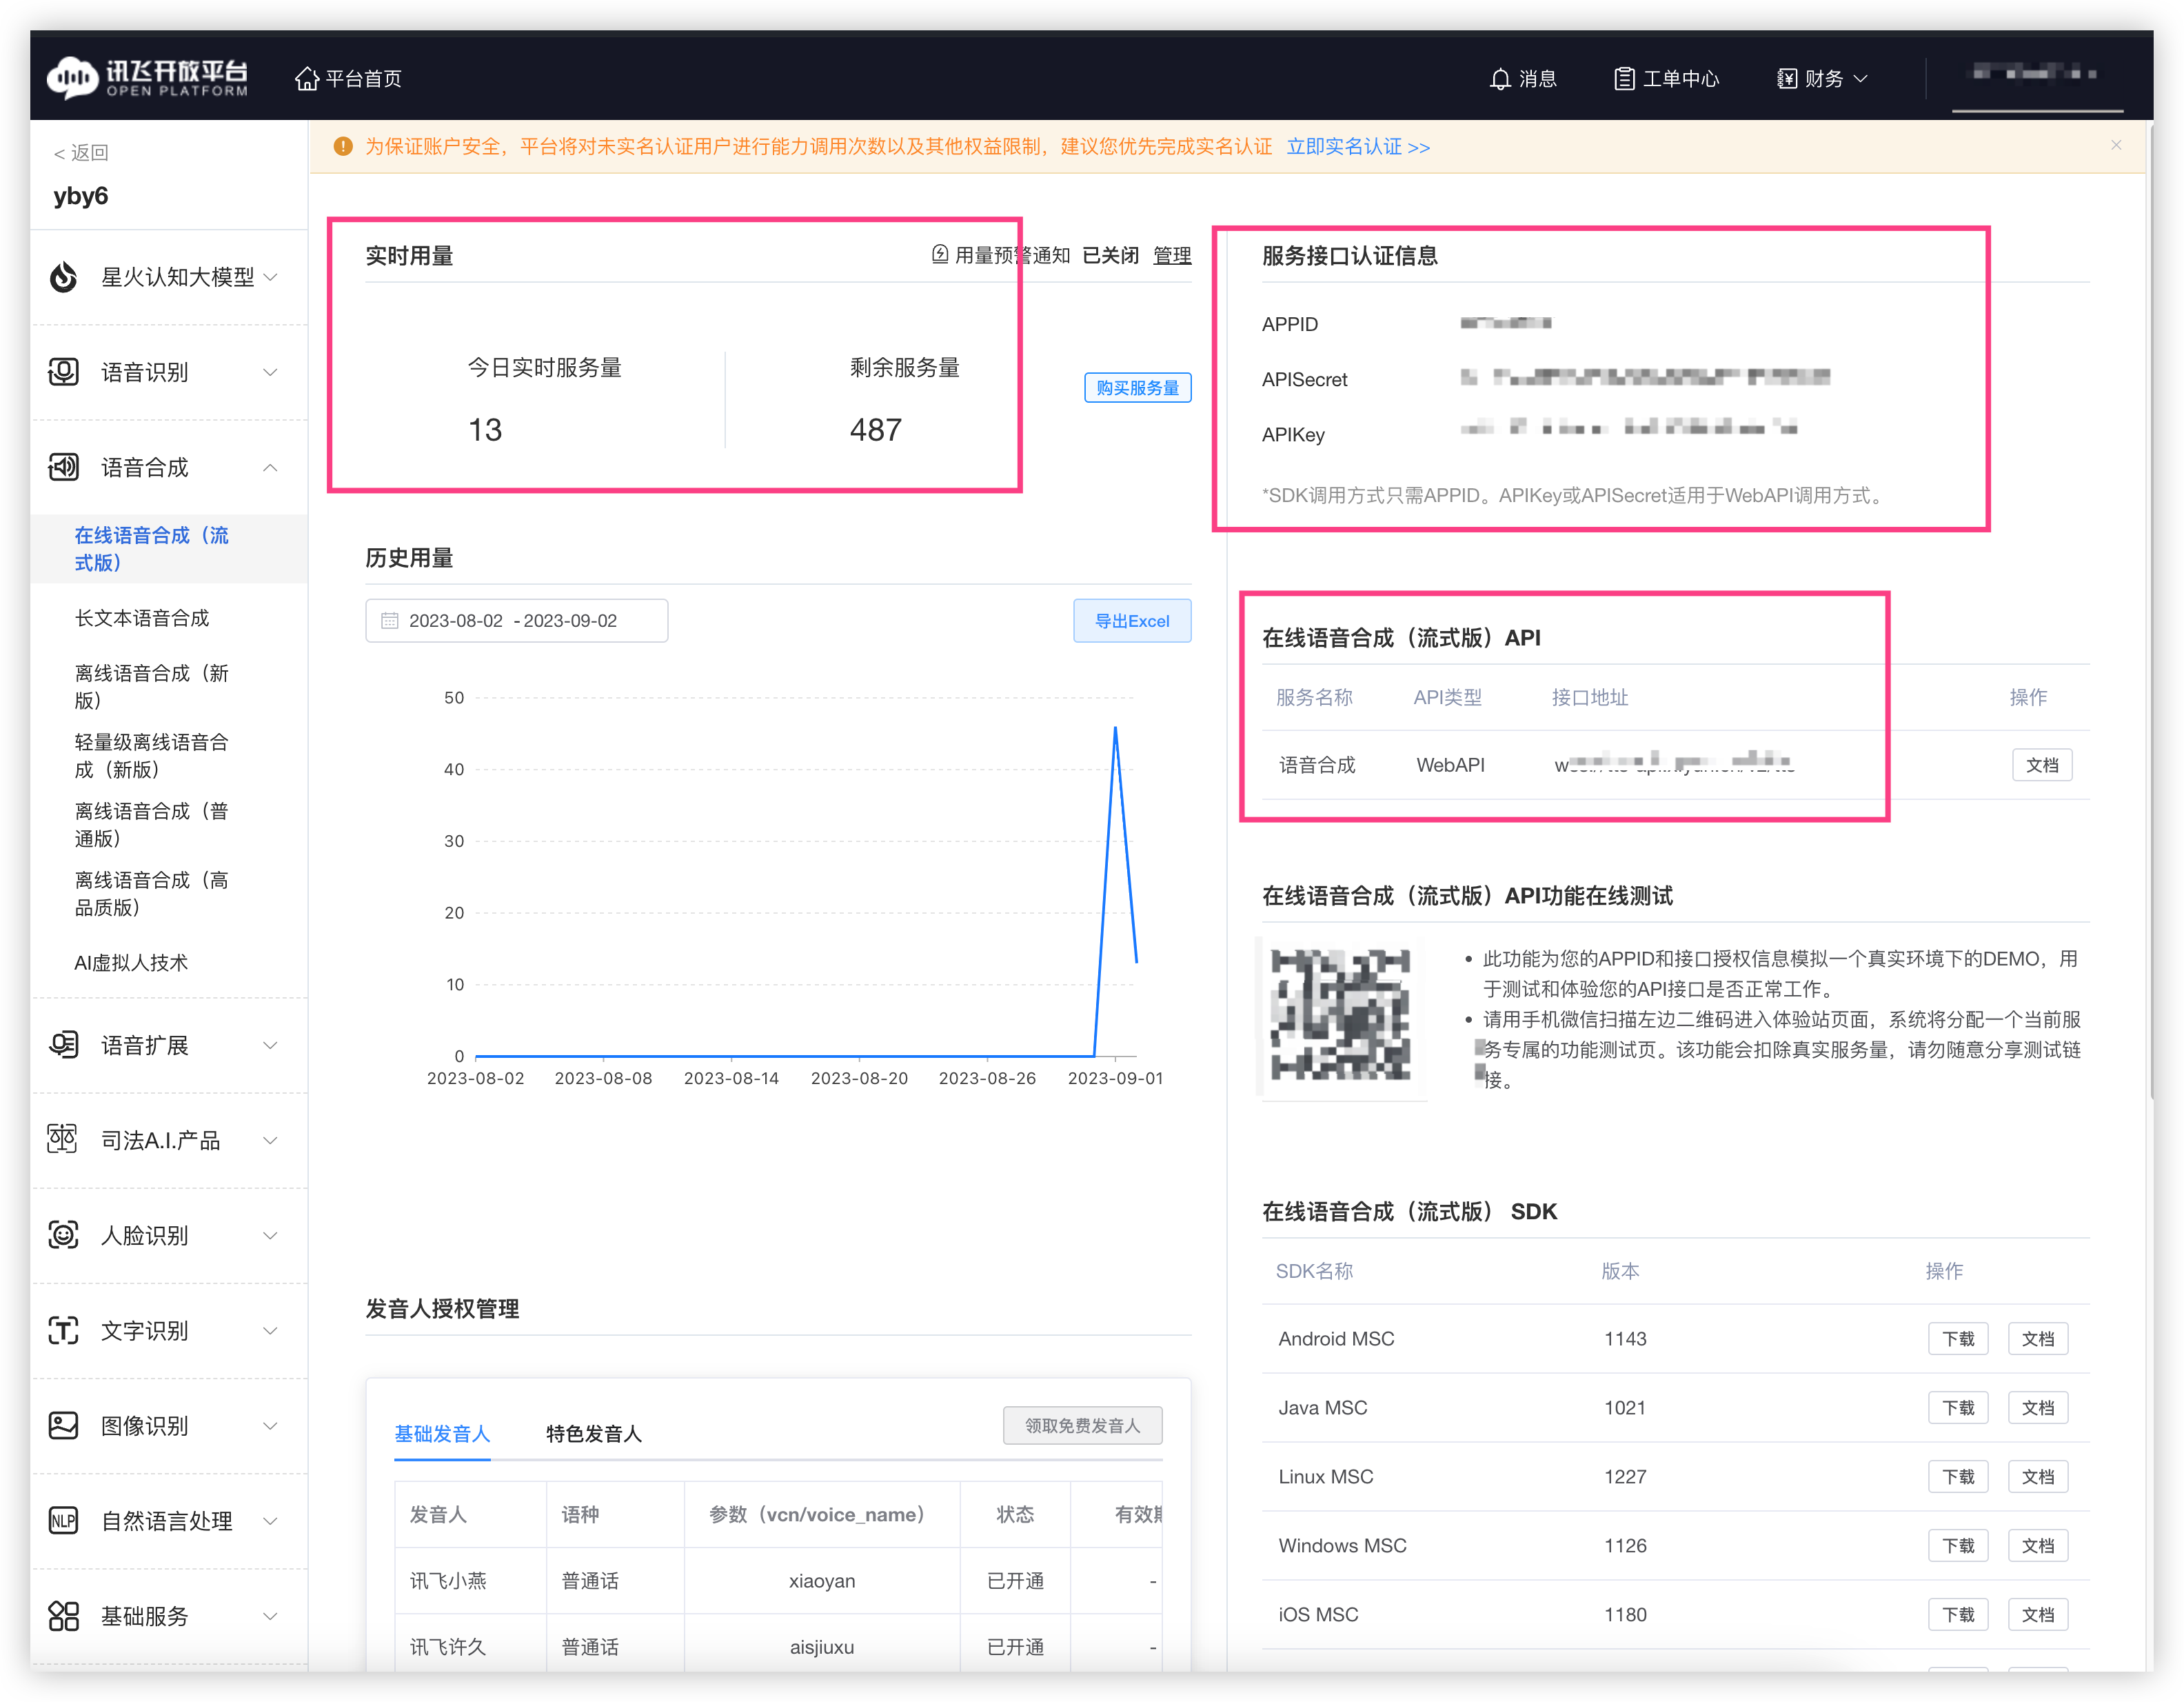Open the history usage date range field
The image size is (2184, 1702).
click(516, 621)
